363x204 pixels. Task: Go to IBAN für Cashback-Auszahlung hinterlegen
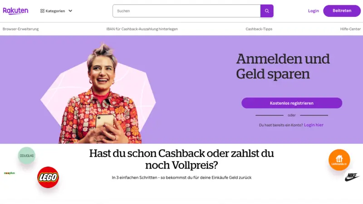click(142, 29)
